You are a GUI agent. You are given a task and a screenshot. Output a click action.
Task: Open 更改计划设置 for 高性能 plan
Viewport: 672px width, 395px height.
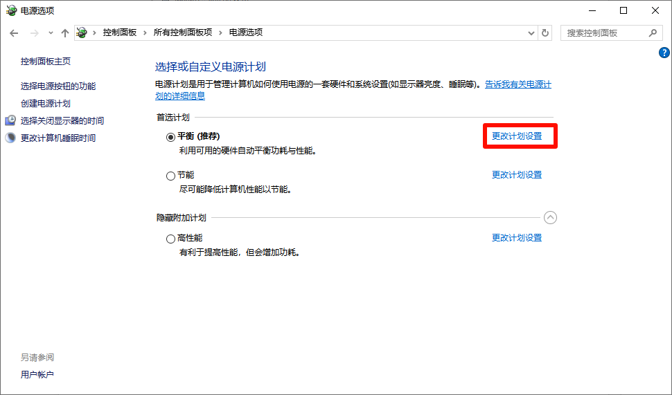[x=517, y=237]
